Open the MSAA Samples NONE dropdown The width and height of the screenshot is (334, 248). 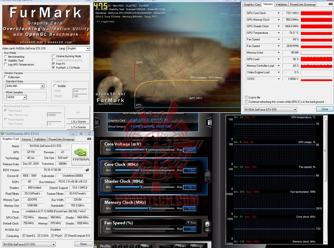[x=16, y=97]
